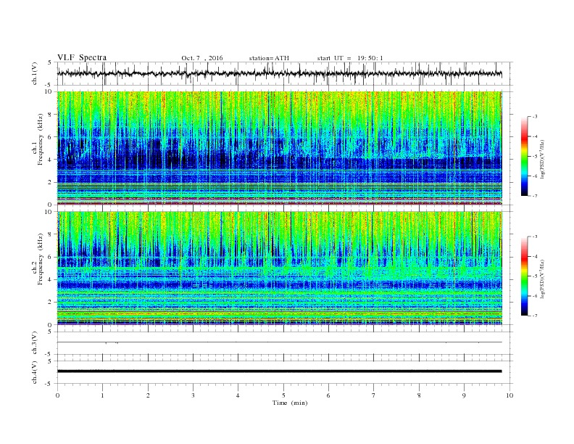The image size is (574, 444).
Task: Click time axis tick label 9
Action: tap(464, 395)
